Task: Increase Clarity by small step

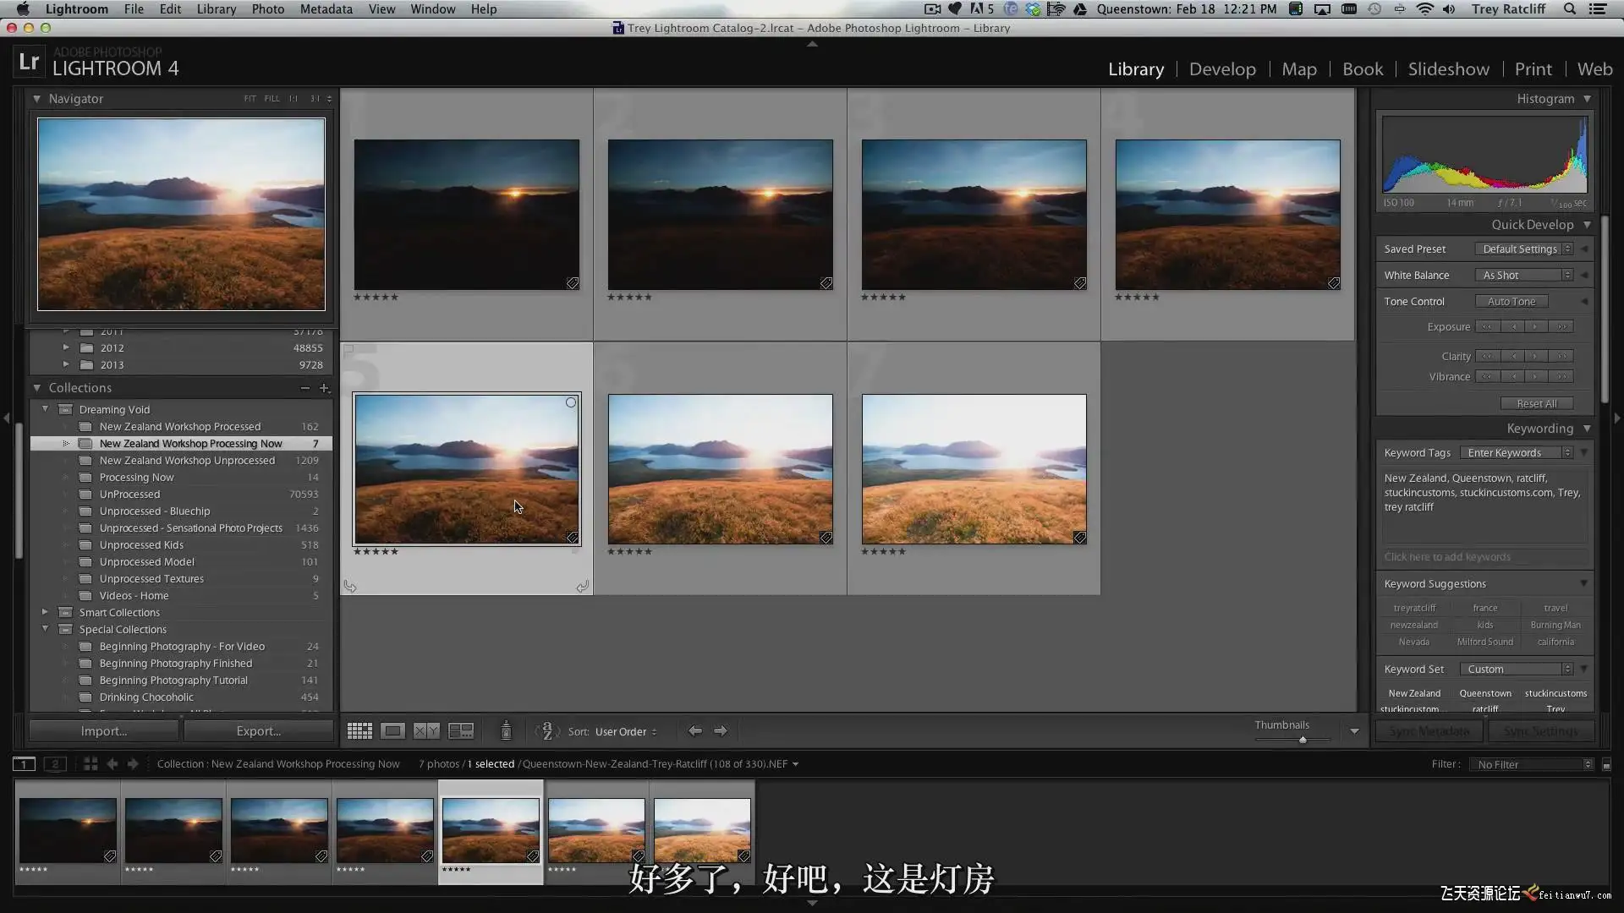Action: click(1535, 357)
